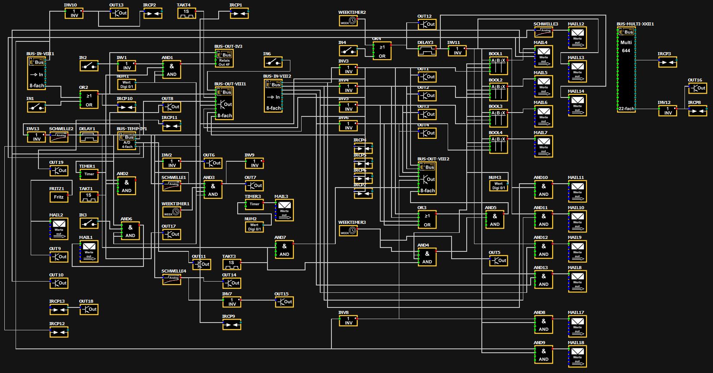Screen dimensions: 713x373
Task: Click the AND1 logic gate
Action: 172,69
